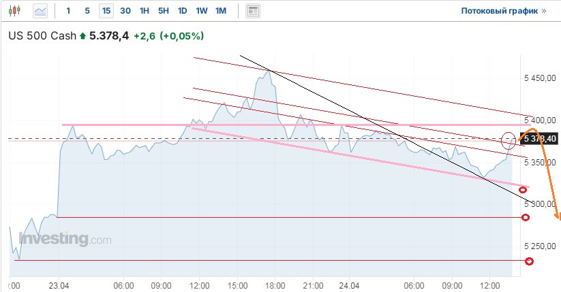
Task: Click the news layout icon in toolbar
Action: 253,11
